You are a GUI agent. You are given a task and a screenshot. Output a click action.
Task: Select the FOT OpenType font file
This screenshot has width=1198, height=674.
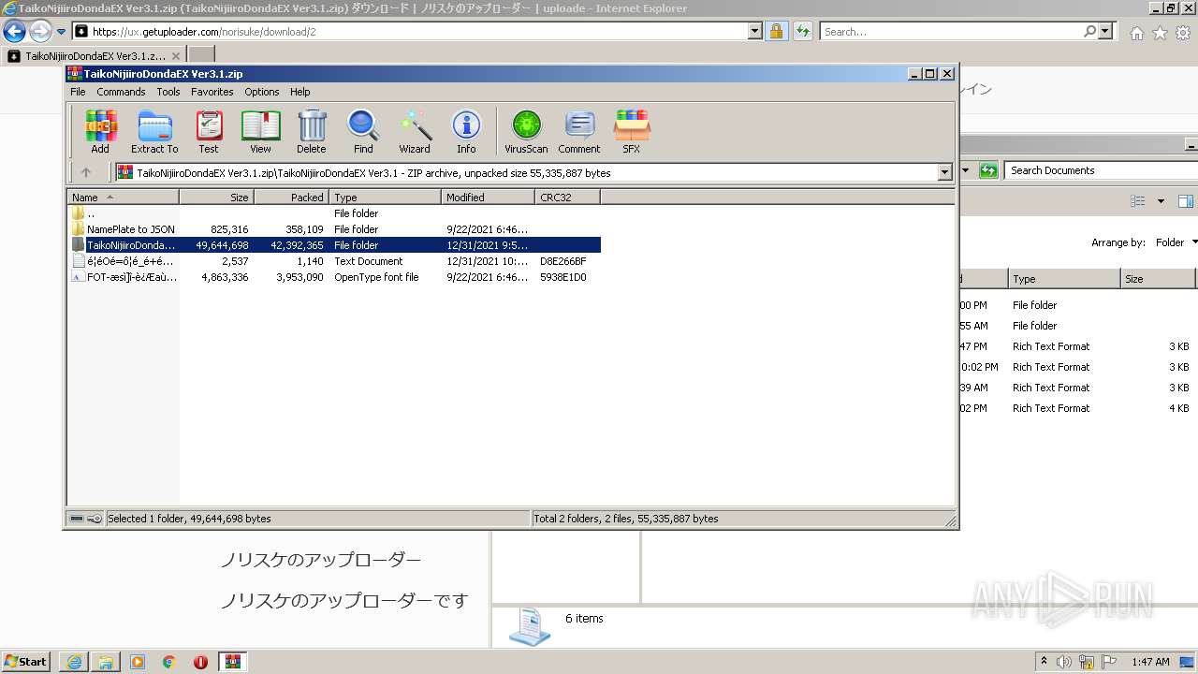(x=334, y=277)
